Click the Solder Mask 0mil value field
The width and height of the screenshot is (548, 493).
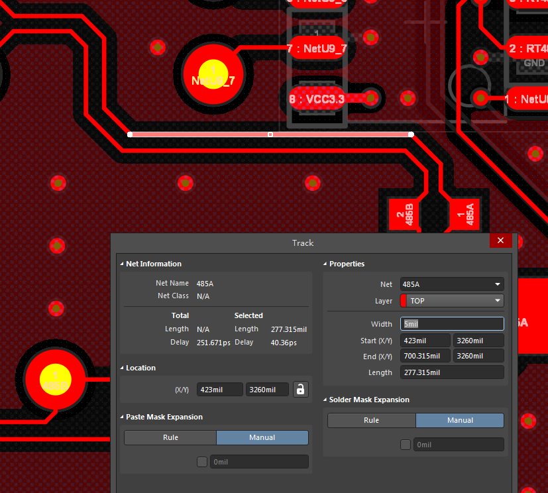pos(459,445)
